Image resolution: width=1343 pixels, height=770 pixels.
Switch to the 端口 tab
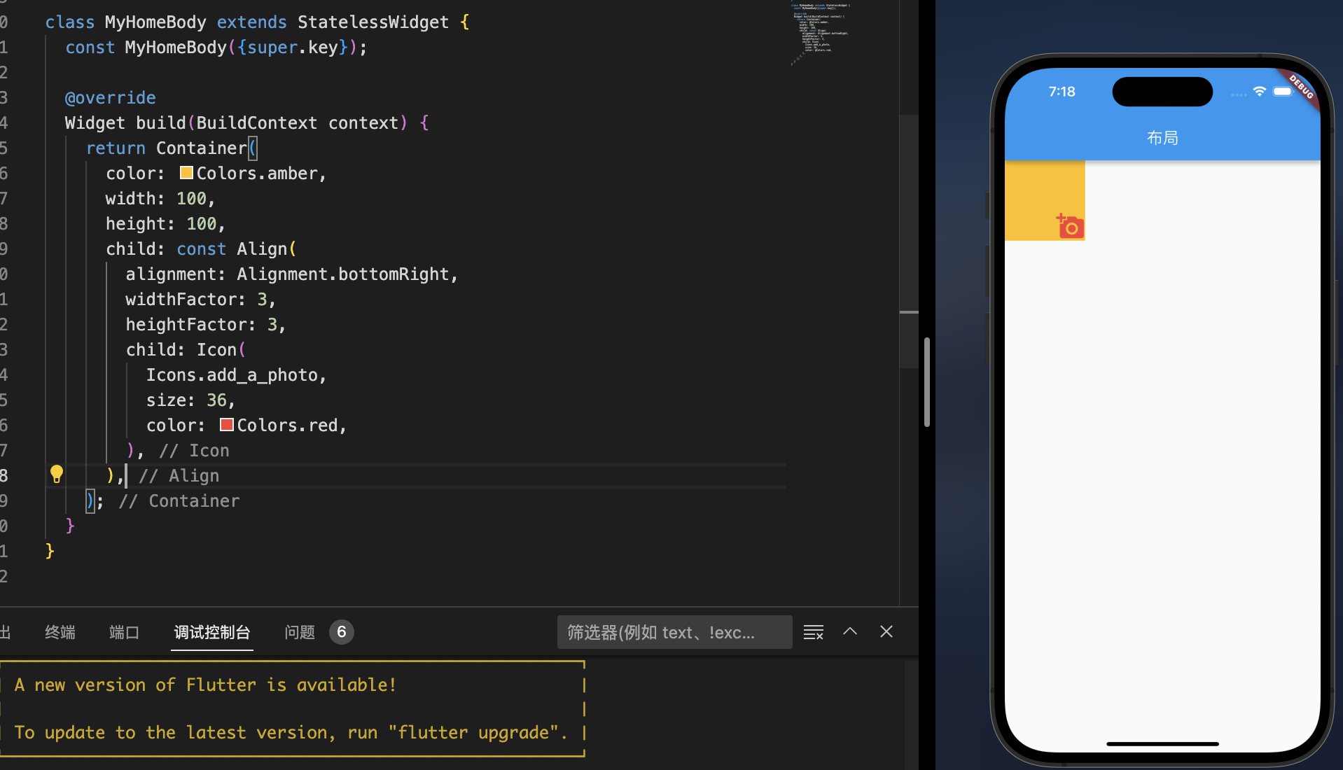tap(125, 632)
